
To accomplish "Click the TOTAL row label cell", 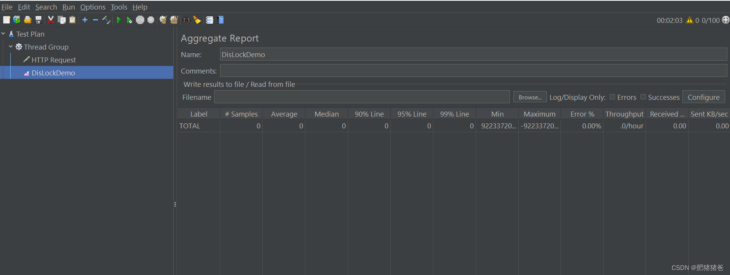I will point(199,126).
